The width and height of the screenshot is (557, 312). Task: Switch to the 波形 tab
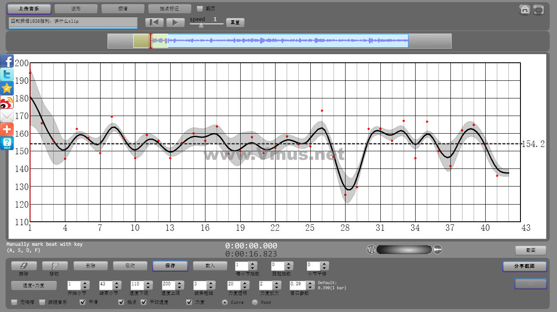76,9
